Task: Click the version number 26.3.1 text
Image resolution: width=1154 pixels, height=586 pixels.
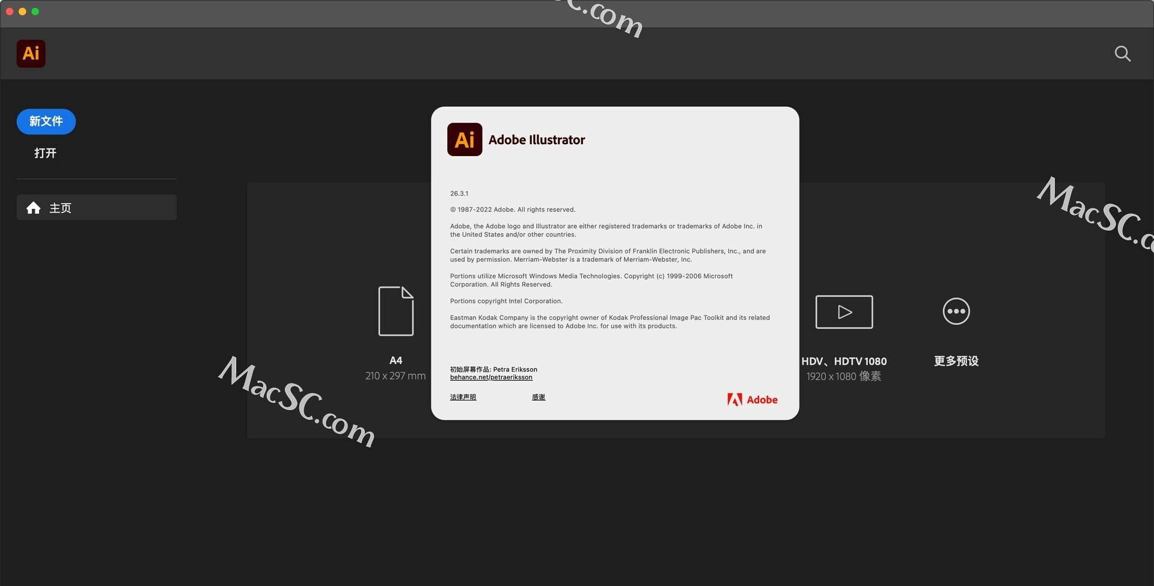Action: (x=459, y=193)
